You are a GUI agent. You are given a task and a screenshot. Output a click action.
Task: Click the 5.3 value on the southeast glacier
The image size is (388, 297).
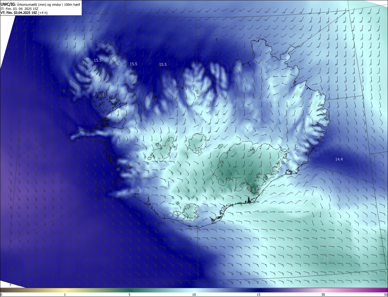tap(255, 190)
